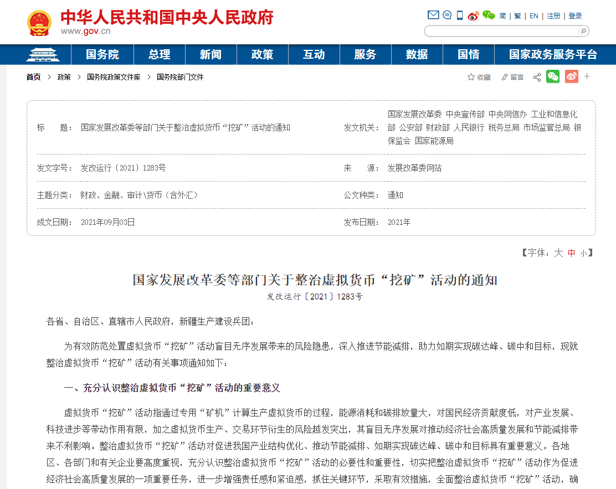Go to 首页 via the breadcrumb link
Viewport: 616px width, 489px height.
point(33,77)
